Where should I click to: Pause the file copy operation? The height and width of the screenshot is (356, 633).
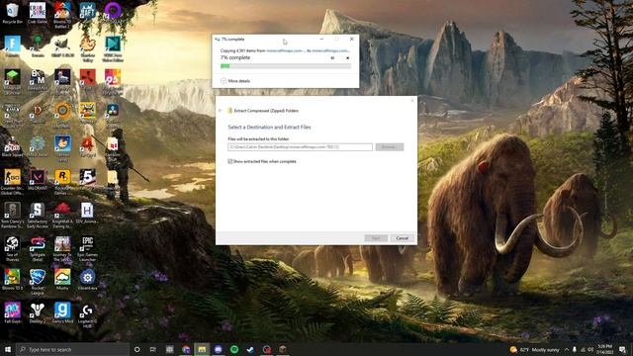(332, 58)
